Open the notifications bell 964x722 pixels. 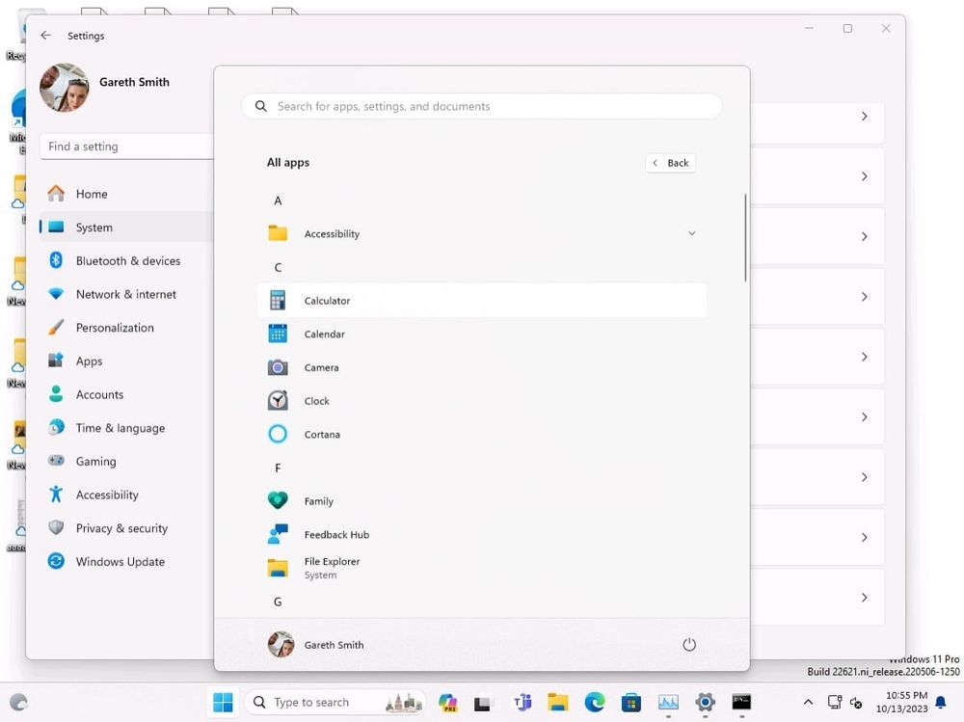click(941, 702)
